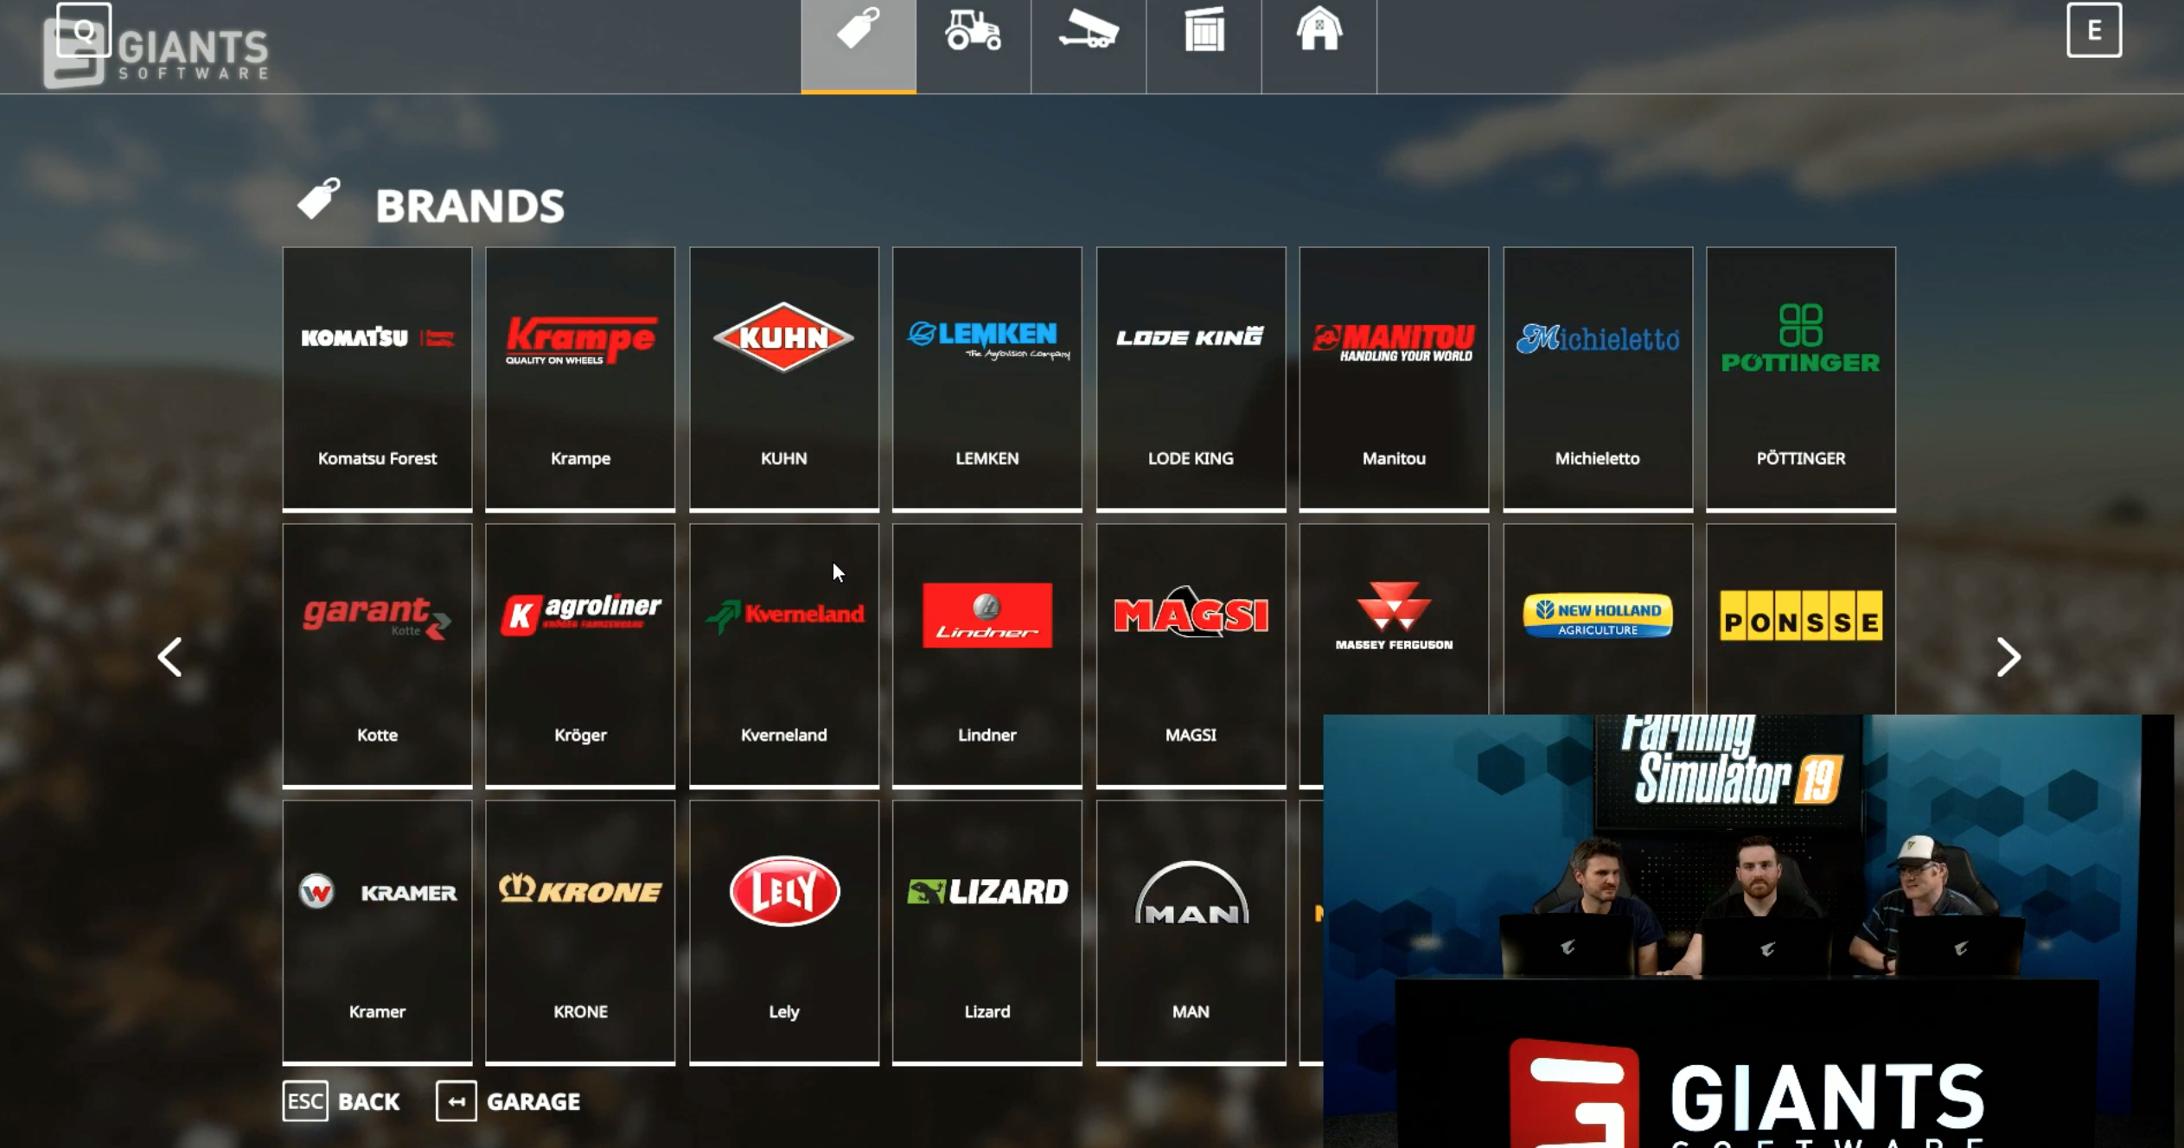Screen dimensions: 2184x1148
Task: Open the tools trailer category tab
Action: coord(1089,35)
